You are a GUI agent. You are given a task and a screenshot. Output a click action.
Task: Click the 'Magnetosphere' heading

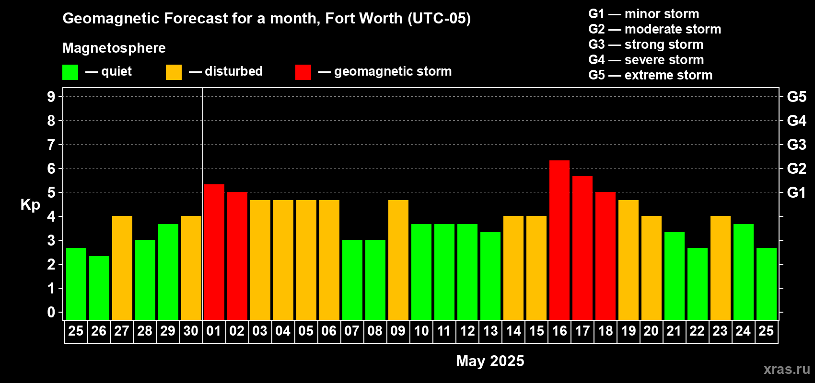pos(114,48)
